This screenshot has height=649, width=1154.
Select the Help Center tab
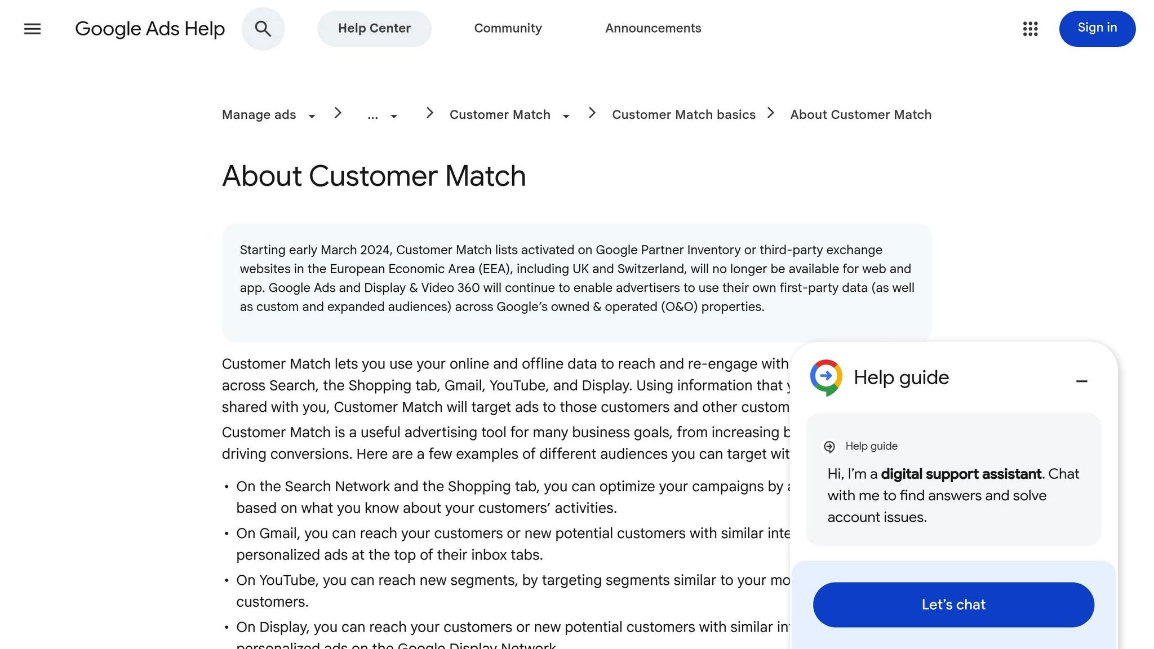[x=374, y=28]
